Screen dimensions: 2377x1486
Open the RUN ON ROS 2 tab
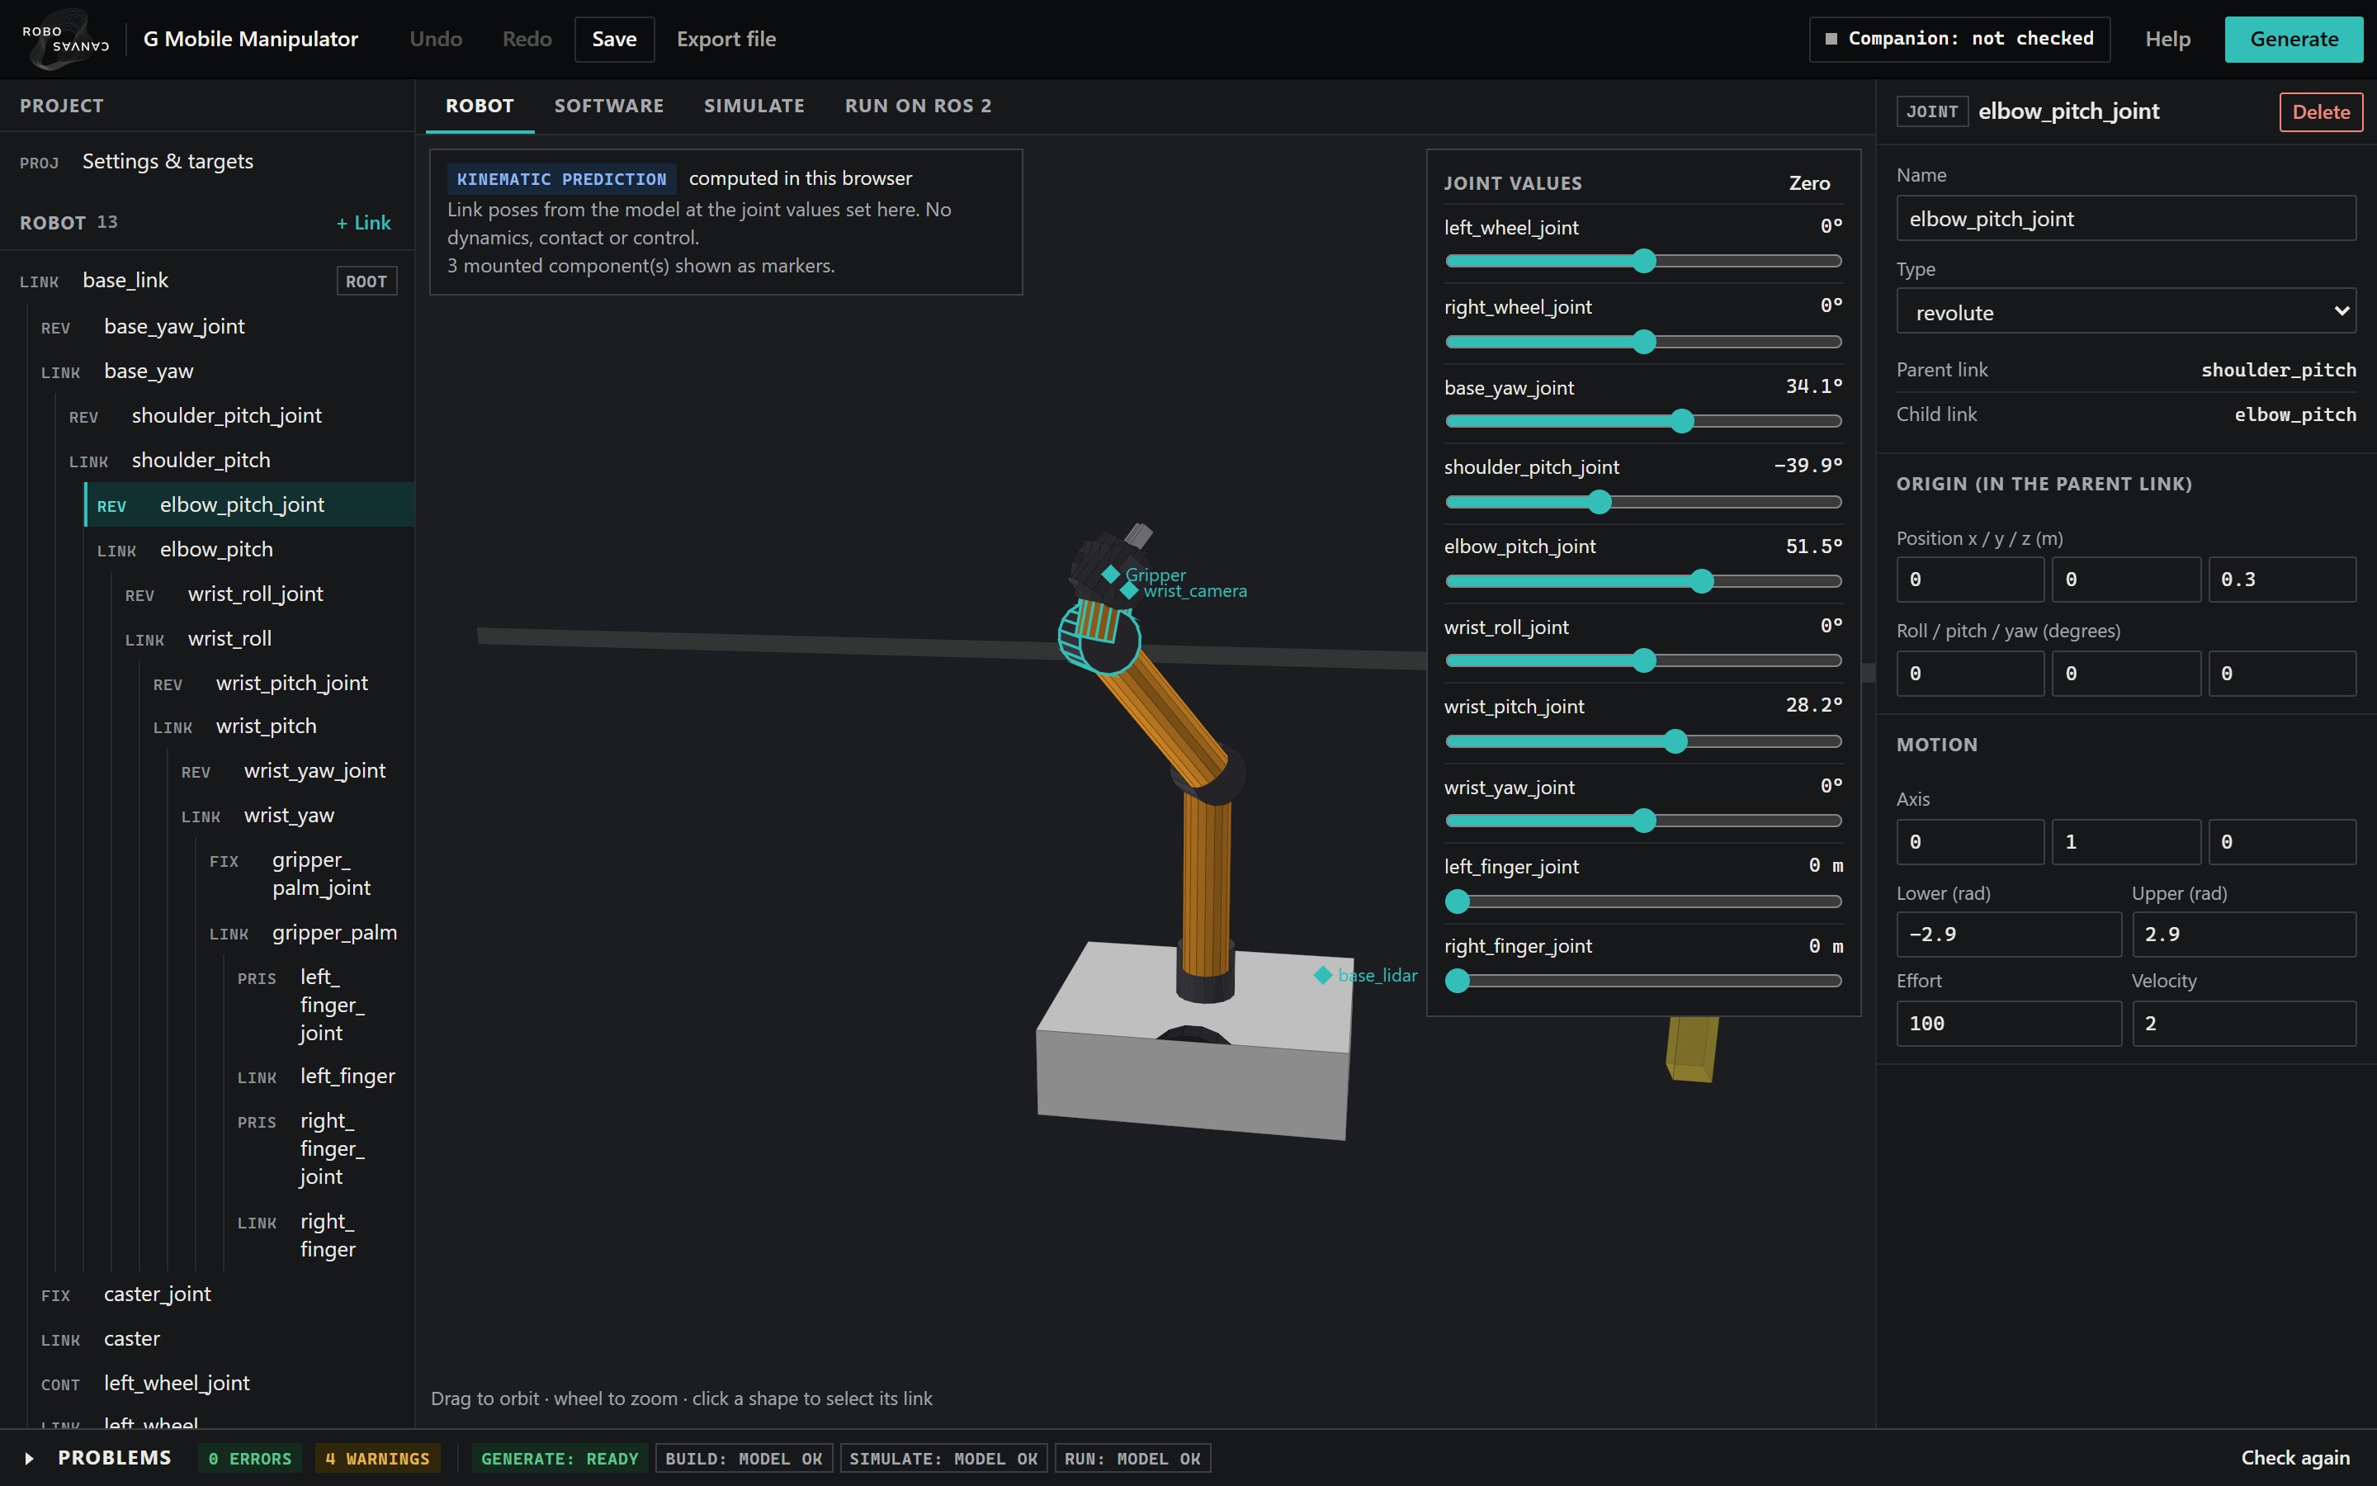919,106
